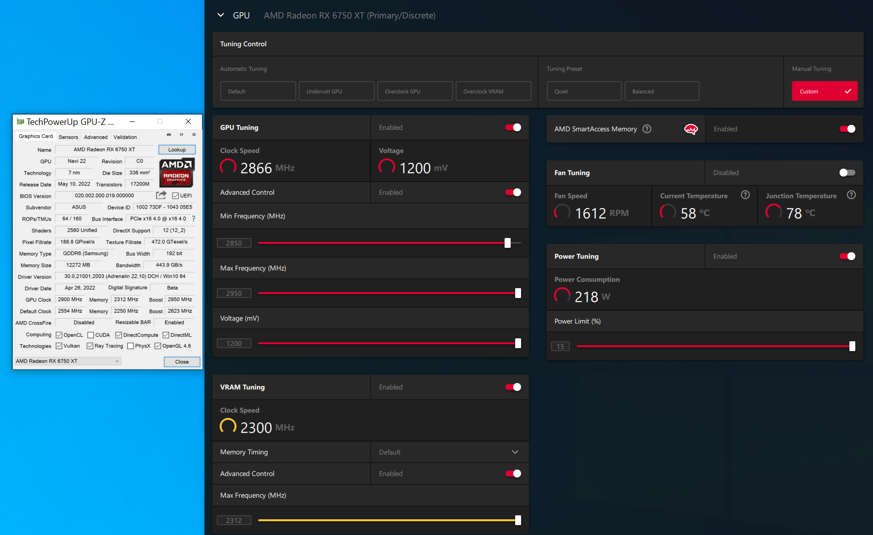
Task: Click checkmark on Custom manual tuning
Action: [848, 91]
